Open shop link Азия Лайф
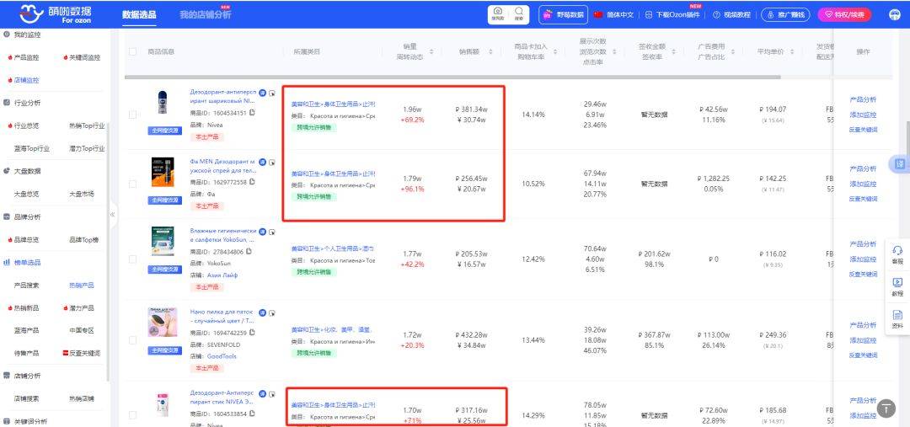 point(222,275)
